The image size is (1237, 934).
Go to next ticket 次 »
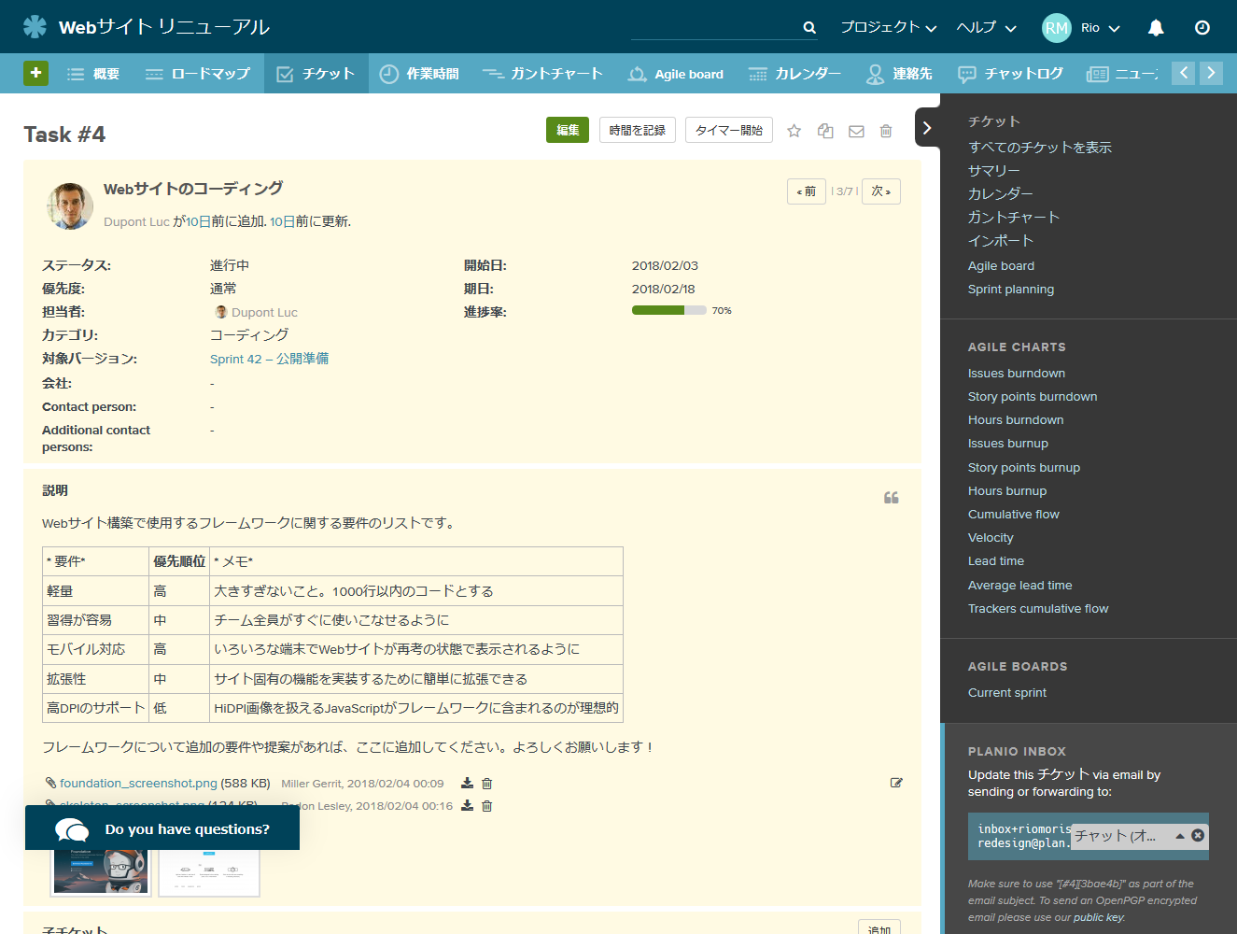point(881,191)
